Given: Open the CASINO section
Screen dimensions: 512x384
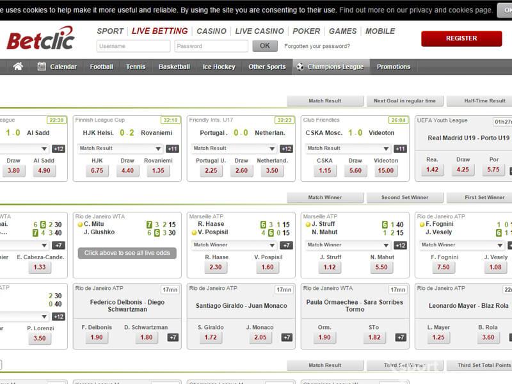Looking at the screenshot, I should click(x=211, y=31).
